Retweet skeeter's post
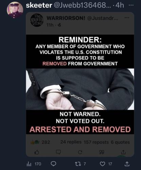Viewport: 141px width, 170px height. tap(78, 164)
